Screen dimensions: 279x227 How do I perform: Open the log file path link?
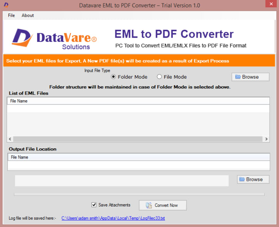click(x=113, y=218)
